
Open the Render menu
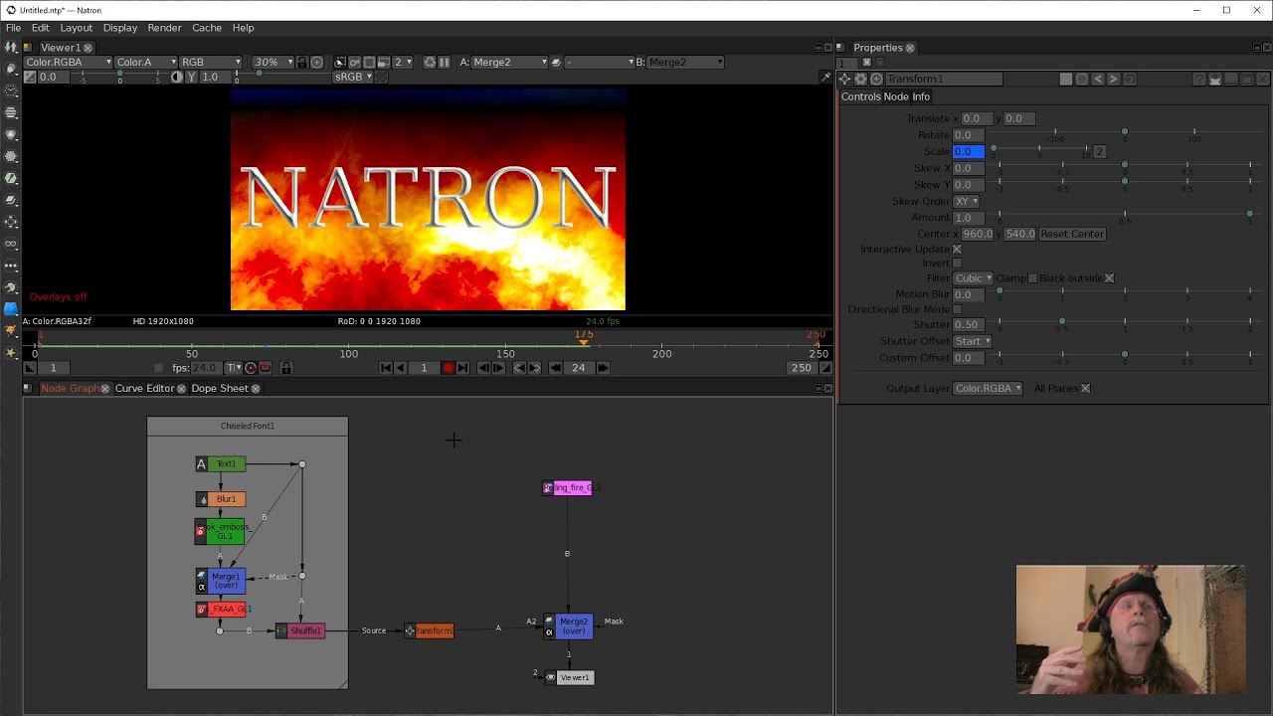[164, 28]
